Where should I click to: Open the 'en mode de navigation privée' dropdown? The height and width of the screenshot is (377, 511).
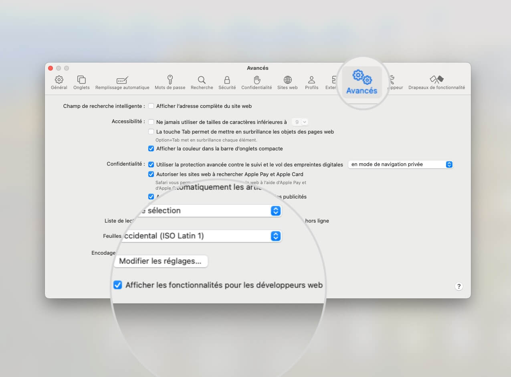400,164
